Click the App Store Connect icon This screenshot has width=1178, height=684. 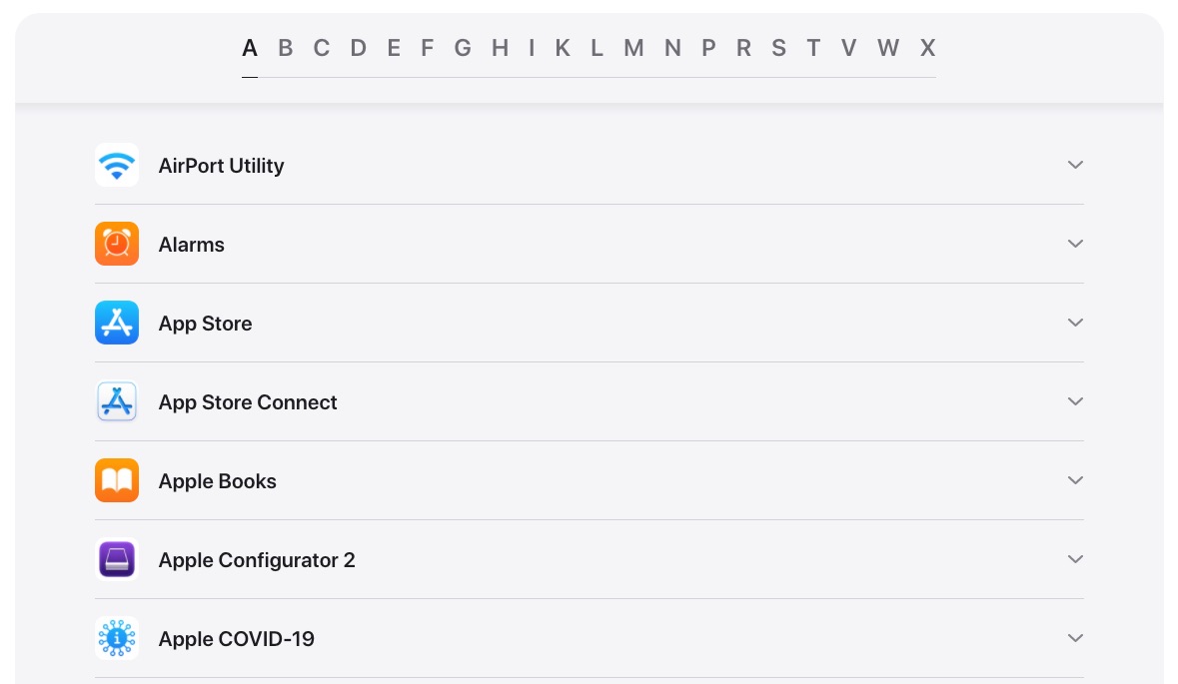(x=117, y=401)
